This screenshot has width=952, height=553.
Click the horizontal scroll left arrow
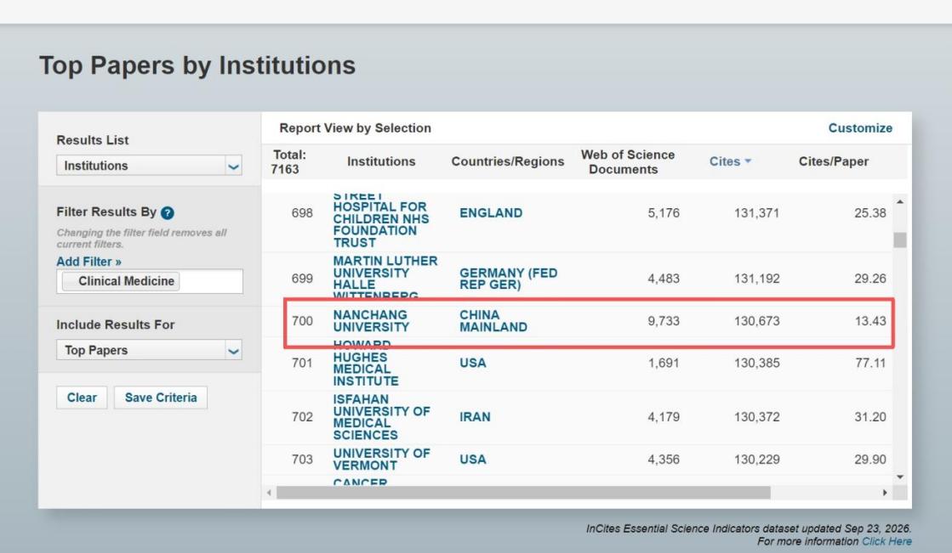click(270, 493)
